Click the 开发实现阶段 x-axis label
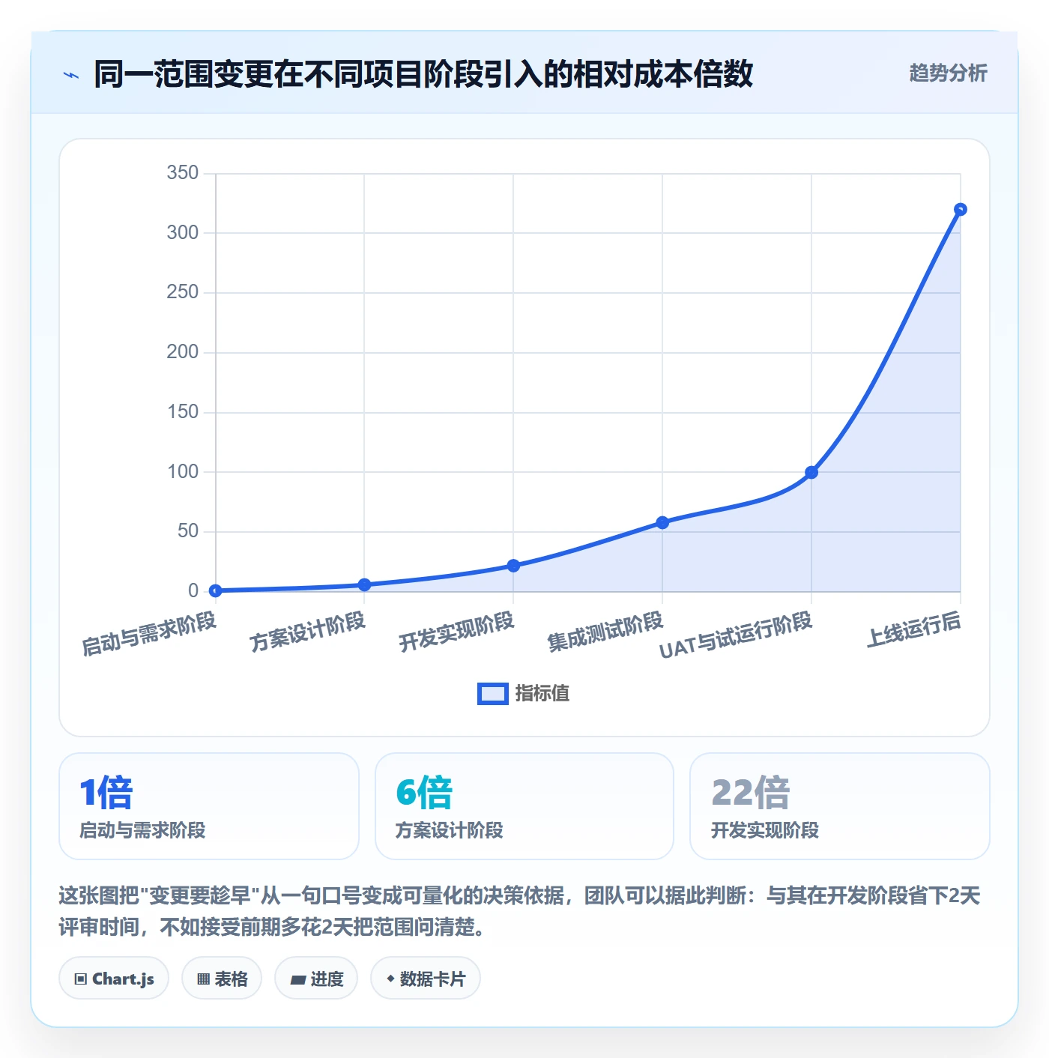 (456, 632)
